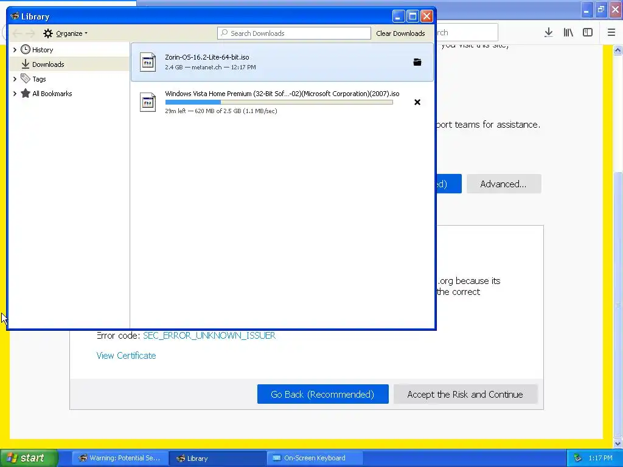
Task: Click Go Back (Recommended) button at bottom
Action: click(x=322, y=394)
